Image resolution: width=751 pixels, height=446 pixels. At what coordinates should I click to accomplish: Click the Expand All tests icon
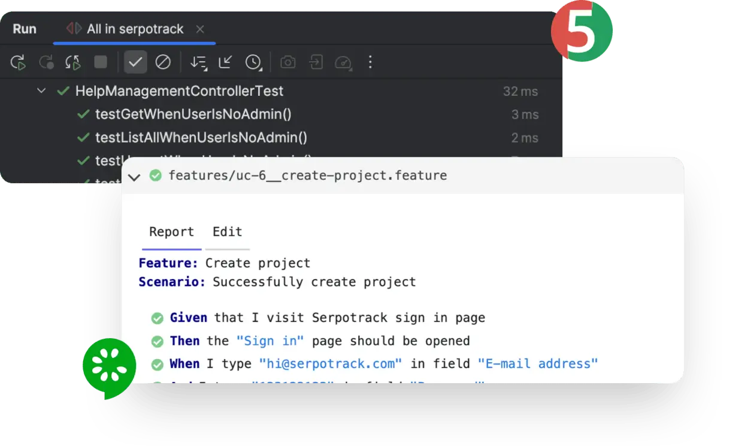coord(198,62)
